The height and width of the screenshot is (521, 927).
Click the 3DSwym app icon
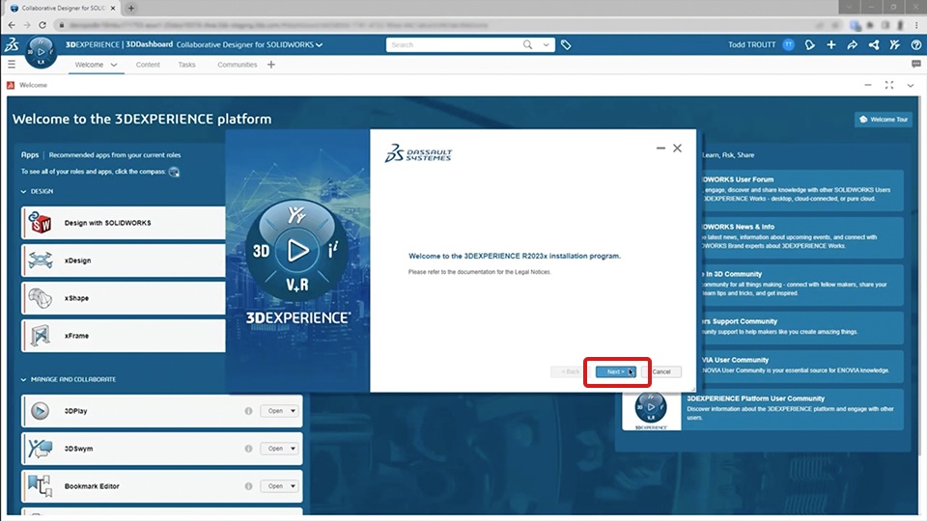(40, 449)
